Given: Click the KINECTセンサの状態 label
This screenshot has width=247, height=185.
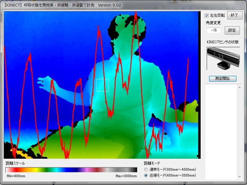Looking at the screenshot, I should point(223,42).
